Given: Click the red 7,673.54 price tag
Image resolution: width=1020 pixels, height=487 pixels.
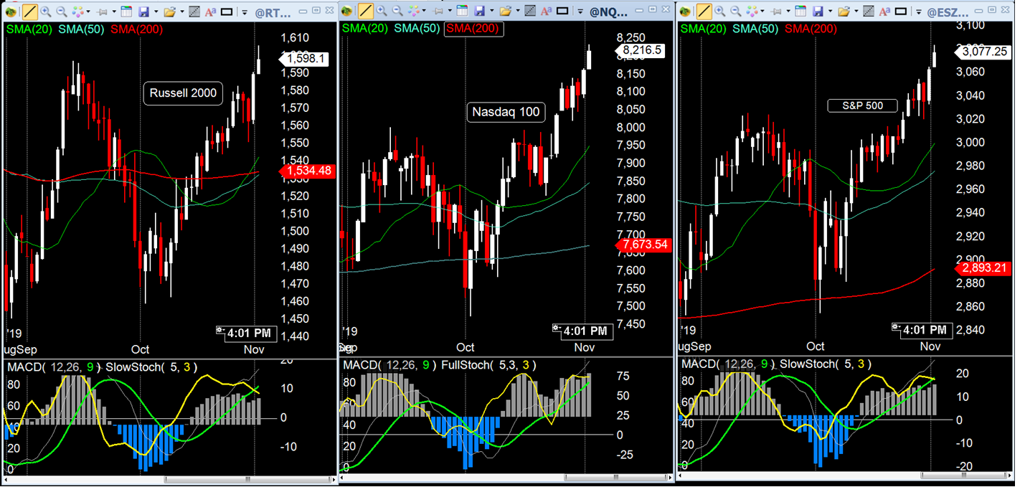Looking at the screenshot, I should click(642, 245).
